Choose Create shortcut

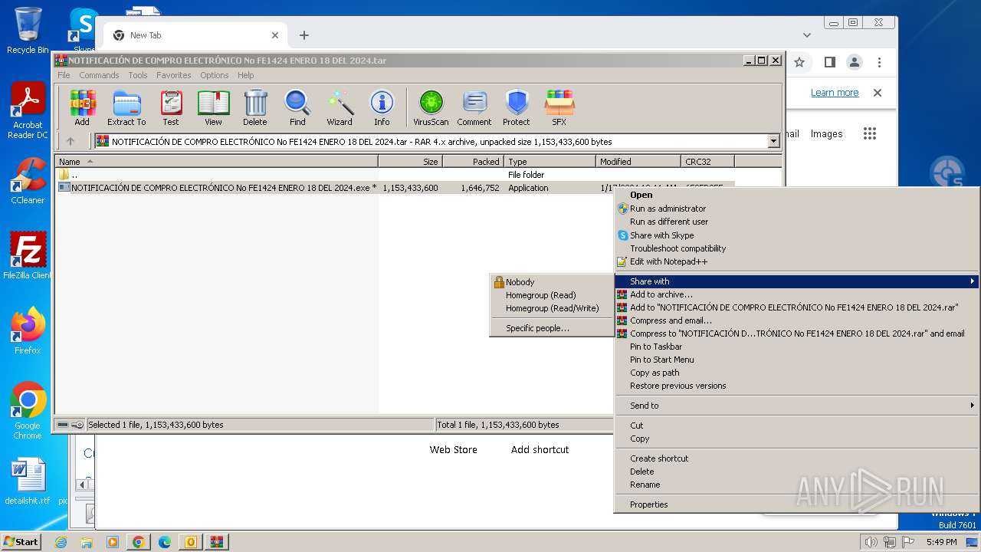[x=797, y=458]
